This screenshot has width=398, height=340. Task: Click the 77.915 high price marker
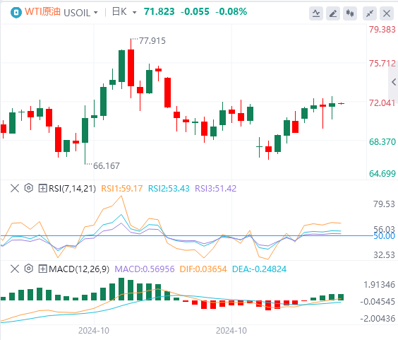(x=152, y=41)
